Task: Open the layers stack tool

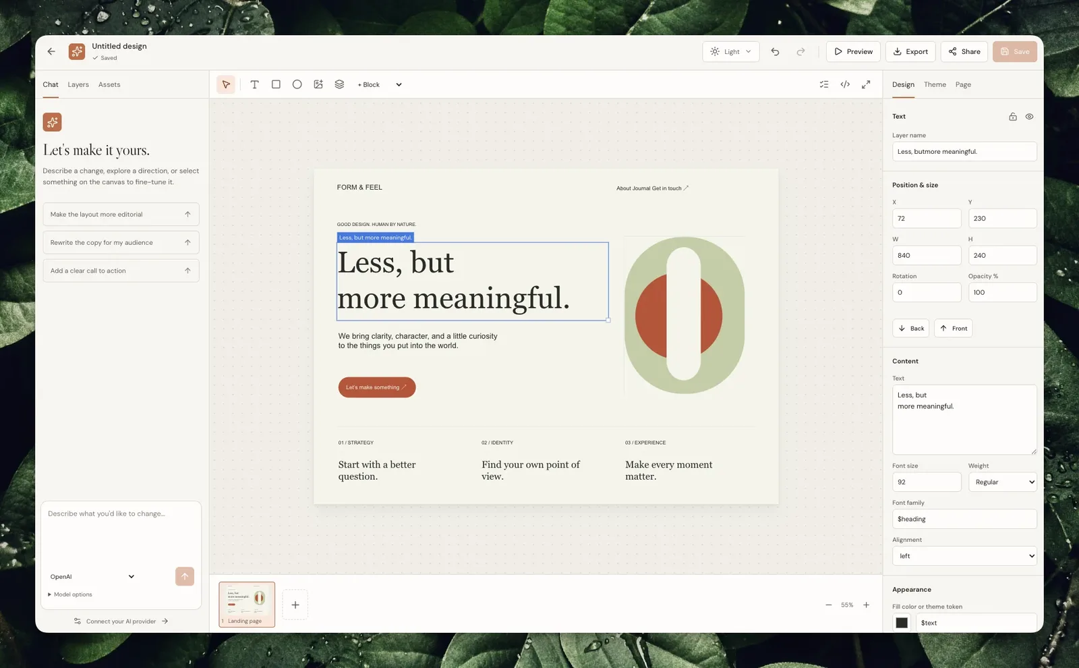Action: pyautogui.click(x=339, y=84)
